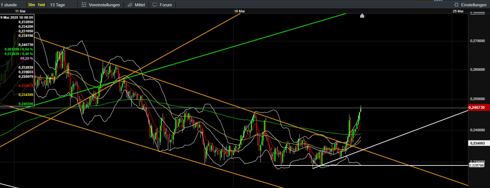Click the 0,270000 price axis label
Screen dimensions: 490x188
coord(477,41)
